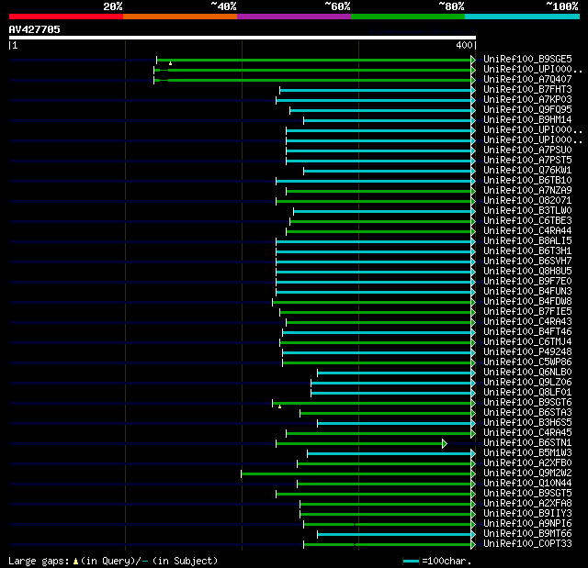The image size is (588, 568).
Task: Click the cyan subject-gap dash in the legend
Action: (145, 561)
